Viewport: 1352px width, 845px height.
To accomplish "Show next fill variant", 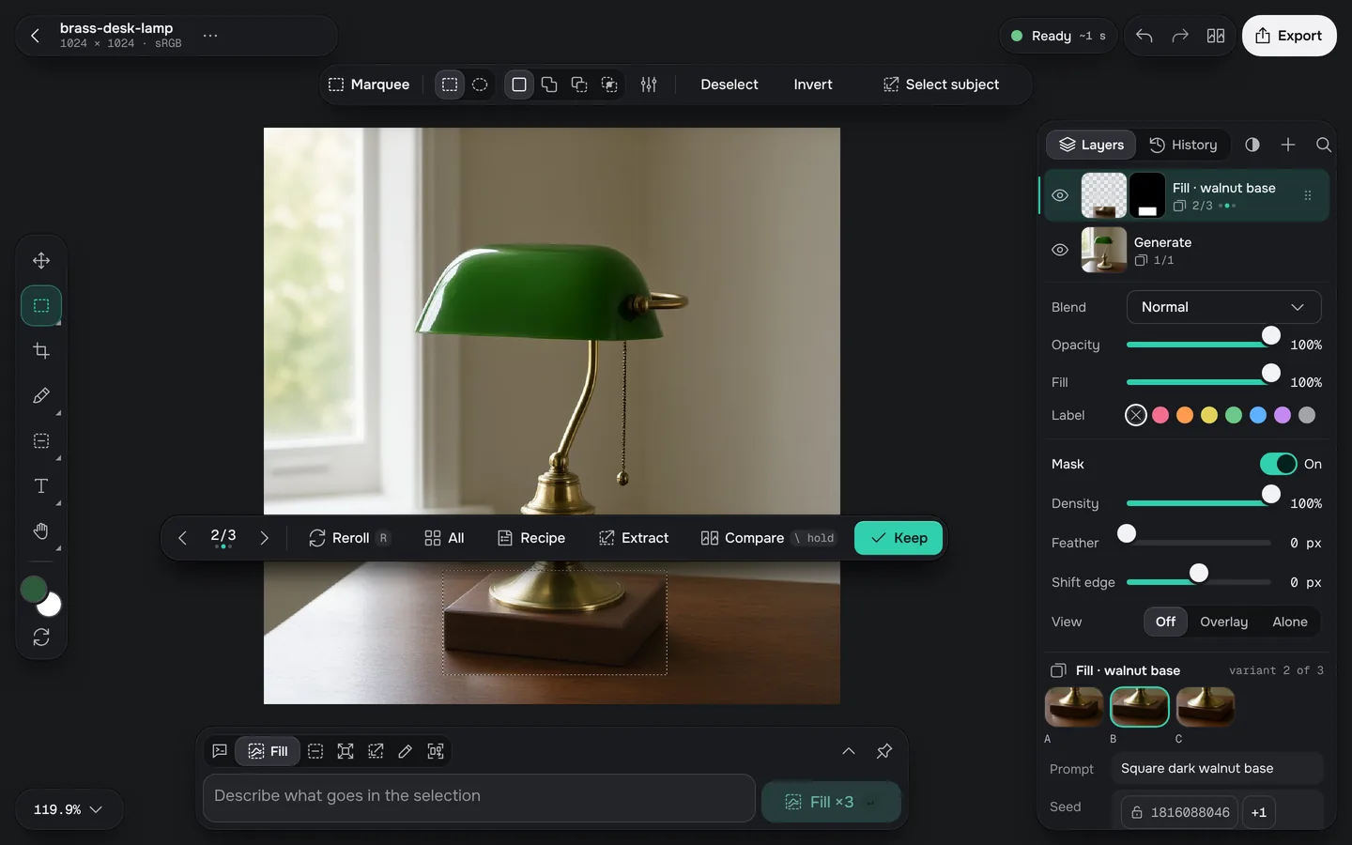I will [x=265, y=538].
